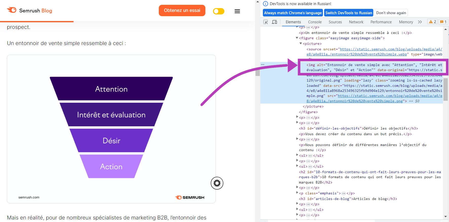
Task: Collapse the picture element node
Action: [301, 44]
